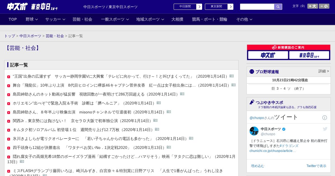Image resolution: width=335 pixels, height=176 pixels.
Task: Open article 島田紳助さん、8年半ぶり映像出演
Action: pos(89,112)
